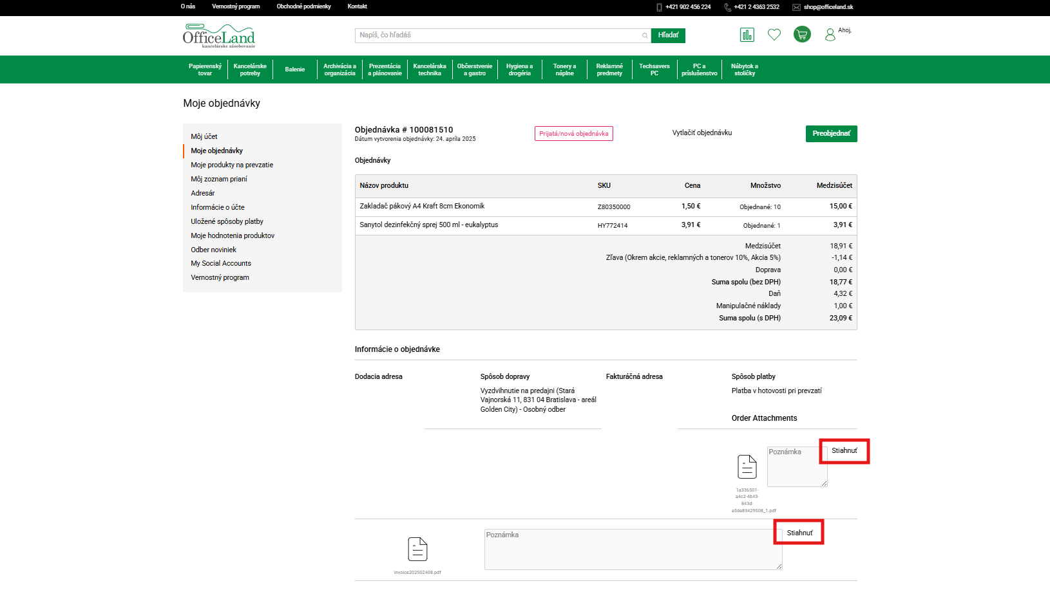Open the Kontakt top link
The image size is (1050, 590).
click(x=357, y=6)
